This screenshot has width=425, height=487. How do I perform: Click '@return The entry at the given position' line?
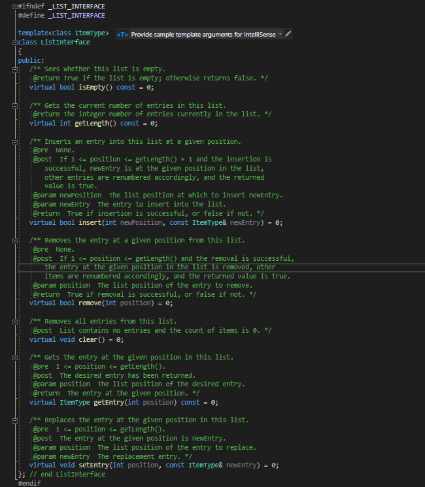point(116,393)
